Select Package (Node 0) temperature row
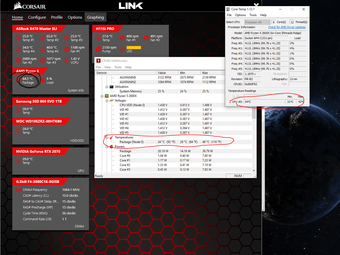The width and height of the screenshot is (340, 255). 173,142
